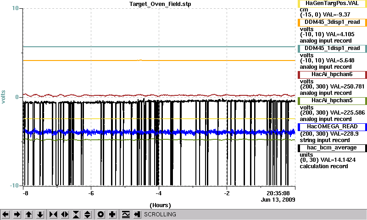Click the VAL=4.105 reading
367x220 pixels.
(340, 34)
